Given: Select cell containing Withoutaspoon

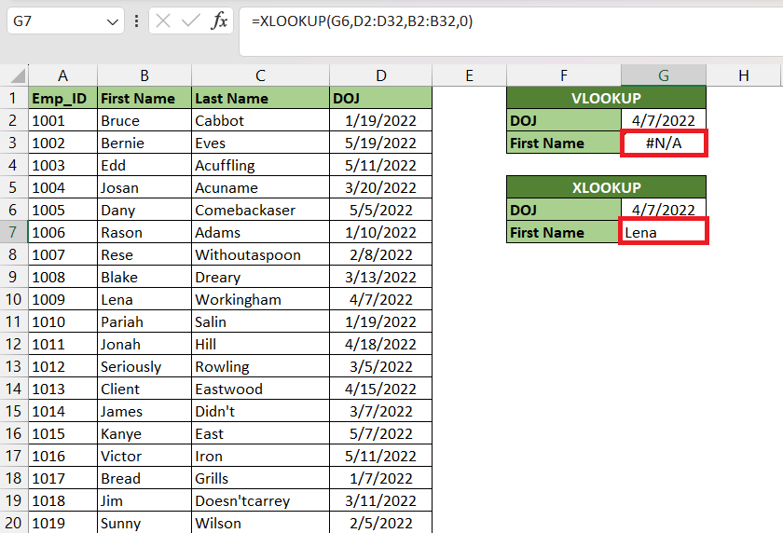Looking at the screenshot, I should coord(260,254).
